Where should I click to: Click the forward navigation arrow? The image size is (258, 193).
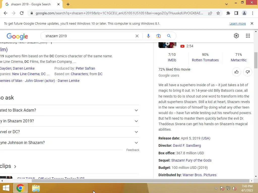[x=14, y=13]
